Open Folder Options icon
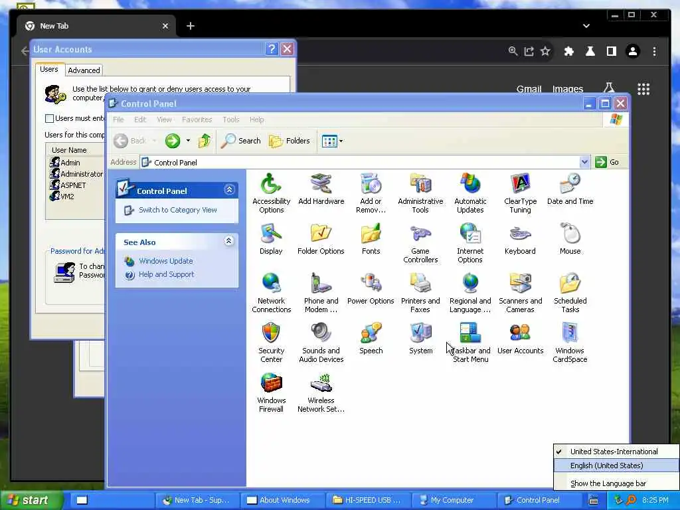Screen dimensions: 680x510 pyautogui.click(x=321, y=239)
